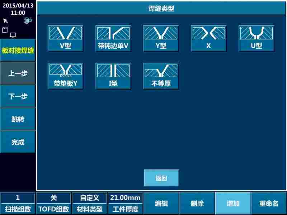Viewport: 287px width, 215px height.
Task: Open the 扫描组数 group selector
Action: 18,203
